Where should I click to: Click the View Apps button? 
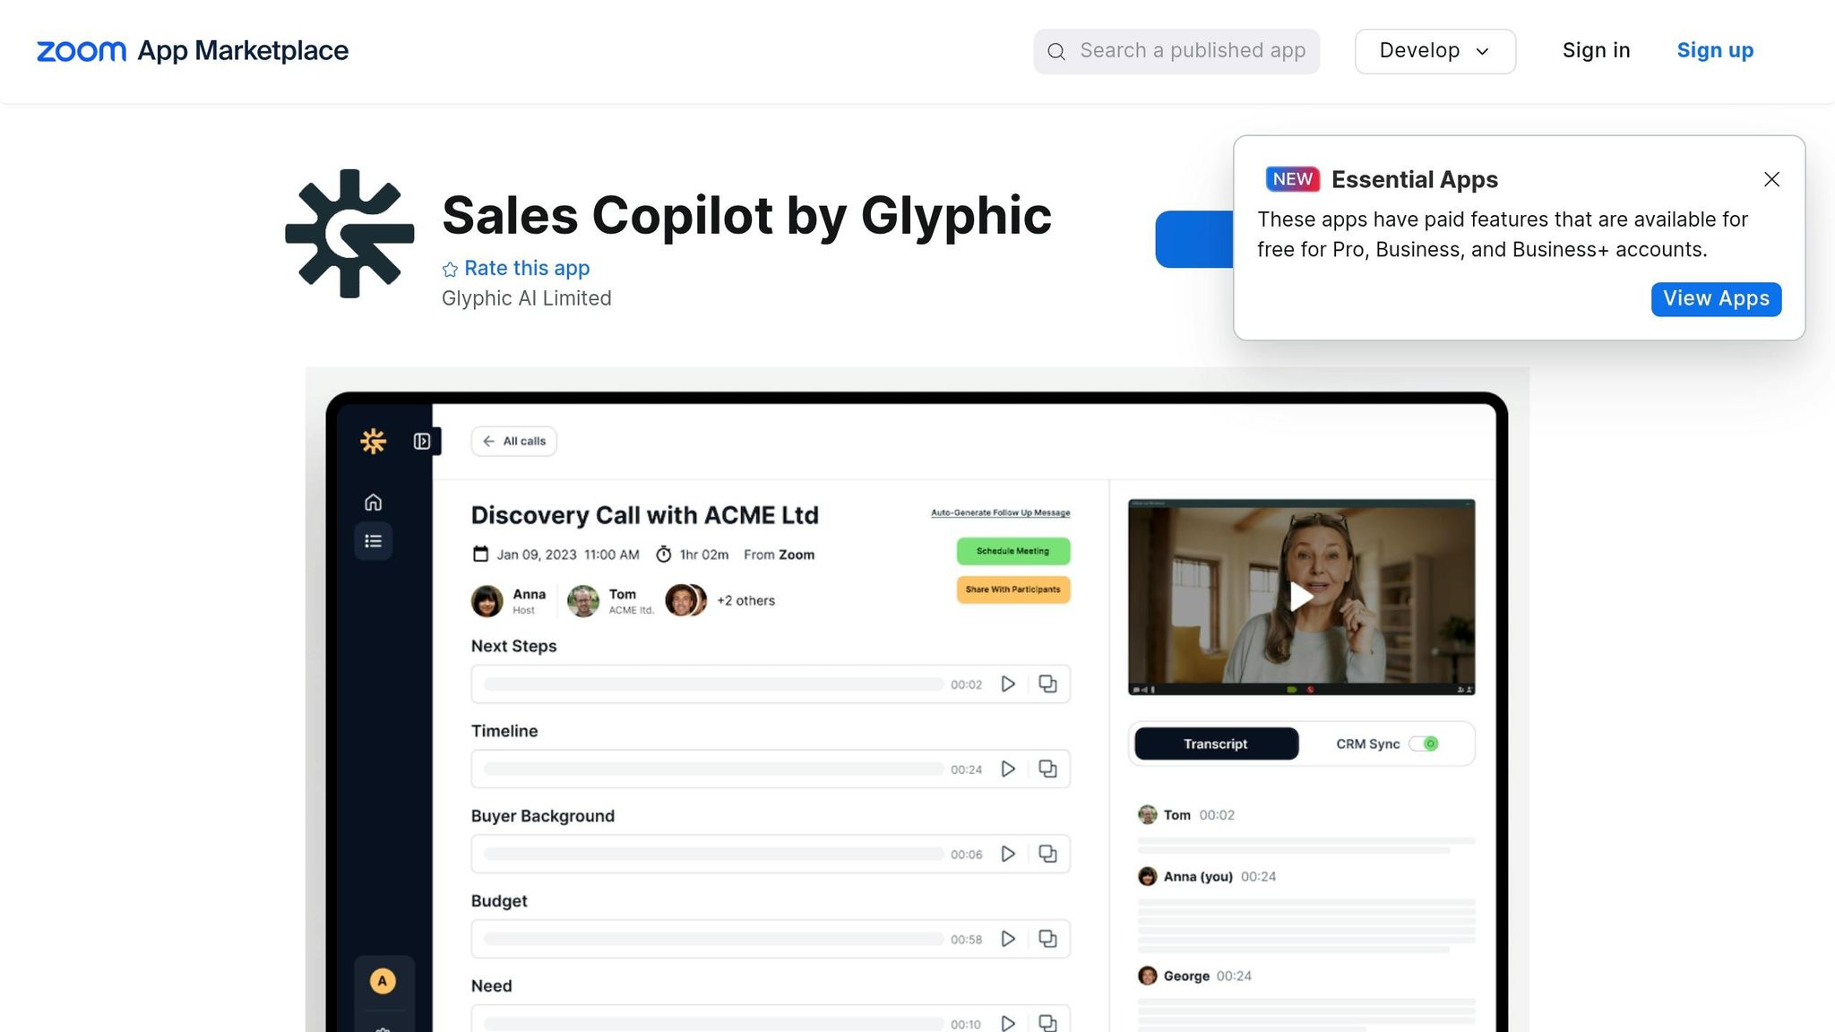coord(1716,298)
